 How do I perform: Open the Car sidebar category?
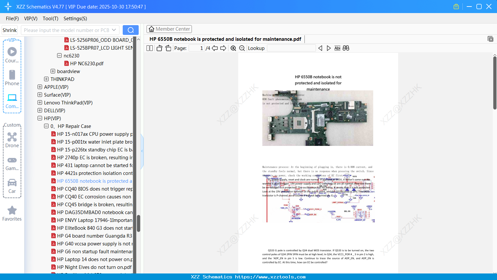(x=12, y=186)
